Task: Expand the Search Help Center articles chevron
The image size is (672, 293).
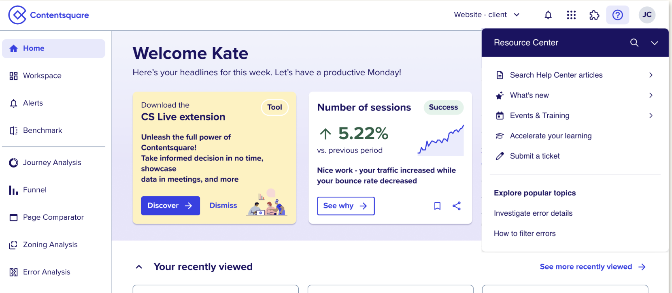Action: click(x=651, y=75)
